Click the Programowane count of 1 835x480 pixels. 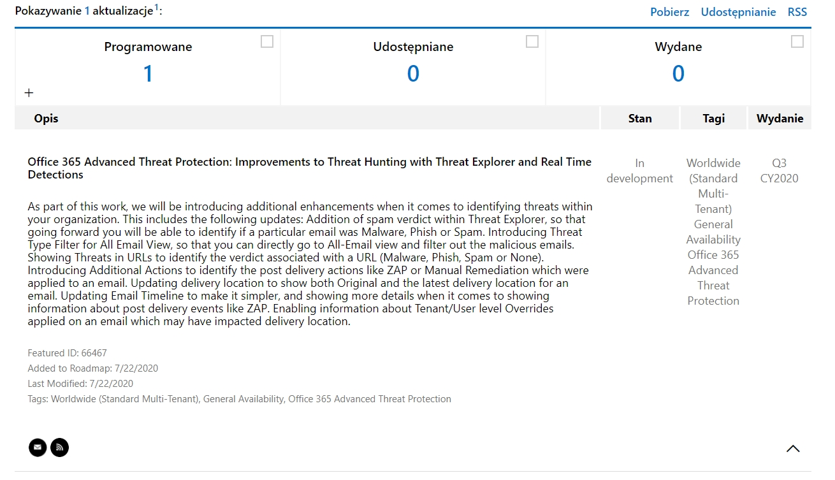(148, 74)
